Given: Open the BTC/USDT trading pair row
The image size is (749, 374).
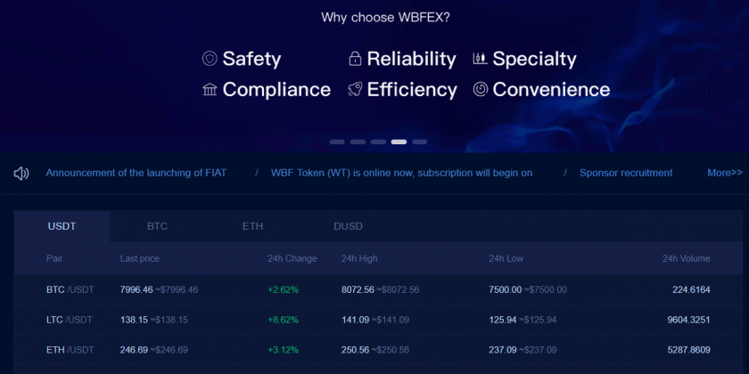Looking at the screenshot, I should click(70, 289).
